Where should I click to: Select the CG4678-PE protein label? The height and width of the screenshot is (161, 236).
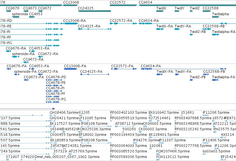point(56,83)
